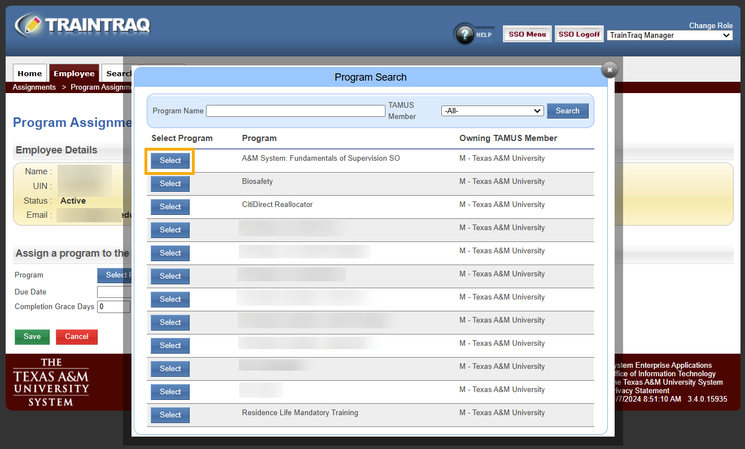The image size is (745, 449).
Task: Switch to the Home tab
Action: [x=30, y=74]
